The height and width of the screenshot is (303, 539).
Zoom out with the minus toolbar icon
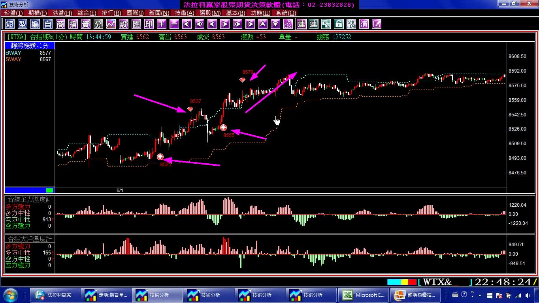tap(174, 24)
